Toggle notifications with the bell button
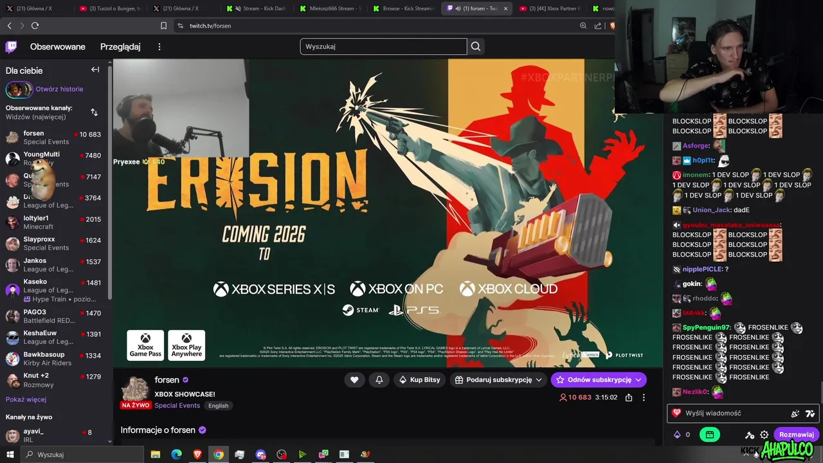This screenshot has height=463, width=823. click(x=379, y=380)
